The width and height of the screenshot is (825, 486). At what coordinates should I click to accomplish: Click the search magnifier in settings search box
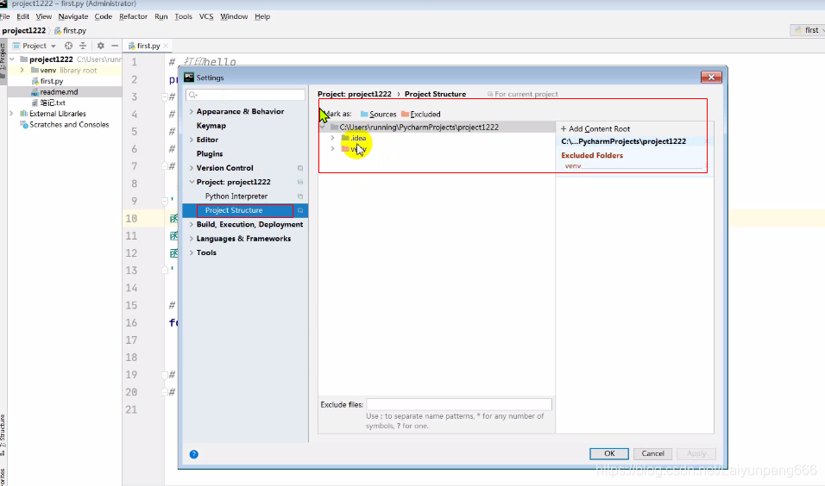tap(192, 95)
